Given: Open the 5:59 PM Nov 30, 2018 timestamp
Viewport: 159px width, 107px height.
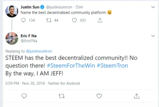Looking at the screenshot, I should click(x=25, y=83).
